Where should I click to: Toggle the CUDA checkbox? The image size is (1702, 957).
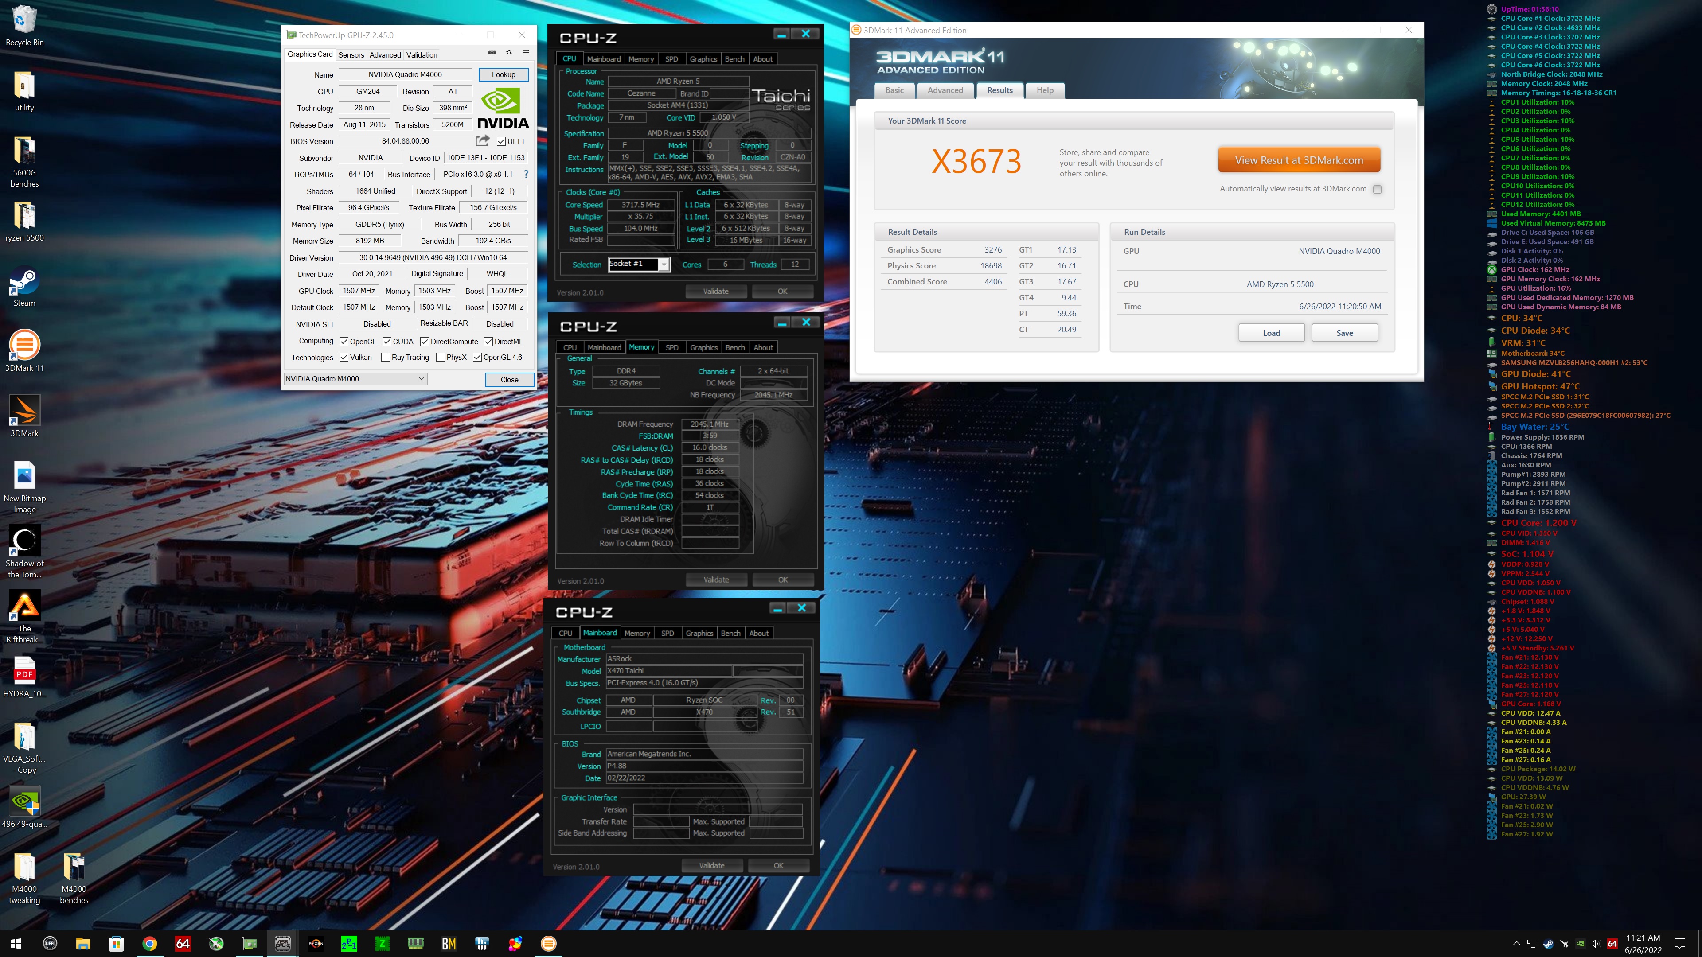[x=387, y=342]
